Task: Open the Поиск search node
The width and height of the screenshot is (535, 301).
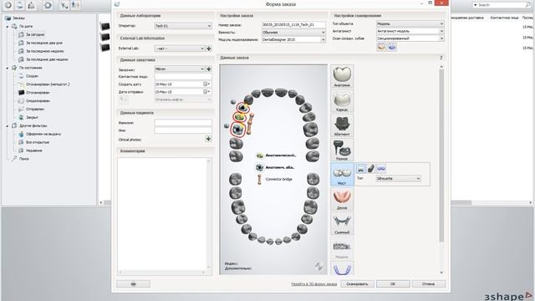Action: (24, 159)
